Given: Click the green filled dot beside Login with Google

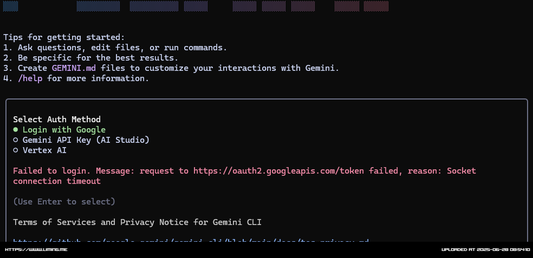Looking at the screenshot, I should (15, 130).
